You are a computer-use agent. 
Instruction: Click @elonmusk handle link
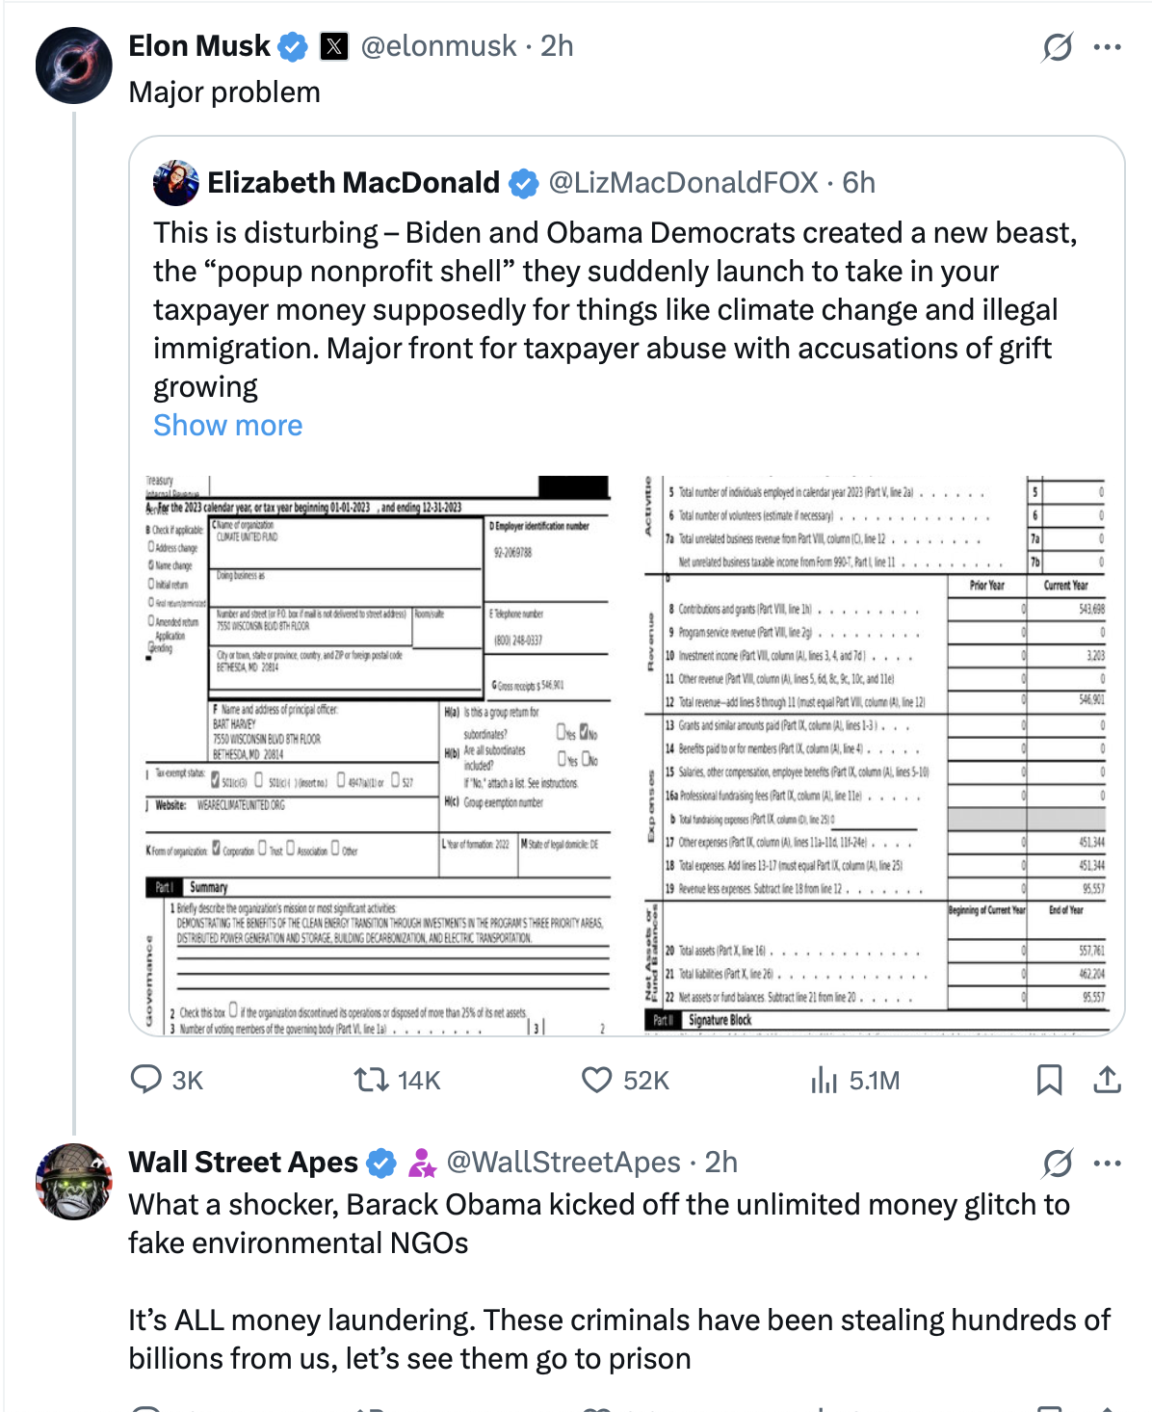tap(438, 46)
